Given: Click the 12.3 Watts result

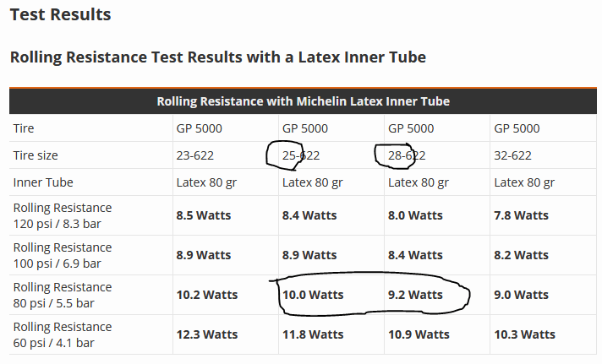Looking at the screenshot, I should pos(207,334).
